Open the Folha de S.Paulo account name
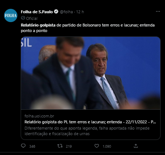Image resolution: width=165 pixels, height=155 pixels. (x=37, y=12)
